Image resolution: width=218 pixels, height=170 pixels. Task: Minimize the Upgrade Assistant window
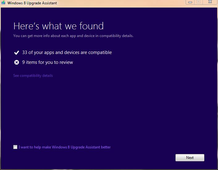(x=190, y=2)
